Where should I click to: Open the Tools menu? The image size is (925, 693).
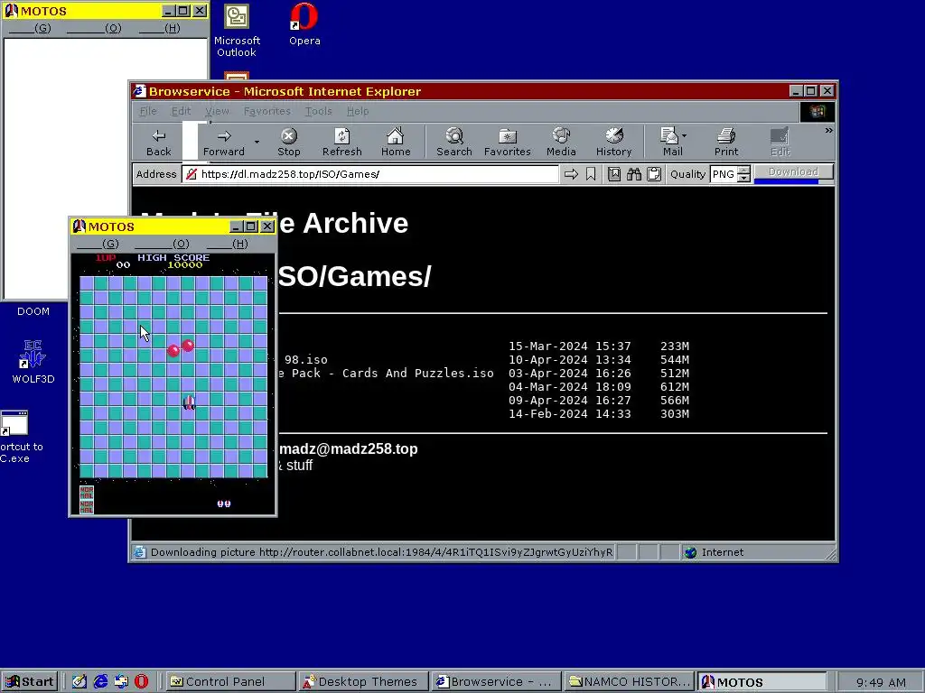(319, 111)
